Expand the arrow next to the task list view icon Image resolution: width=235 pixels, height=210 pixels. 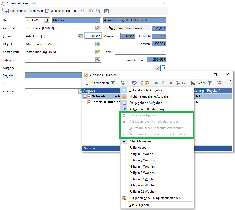click(x=118, y=83)
